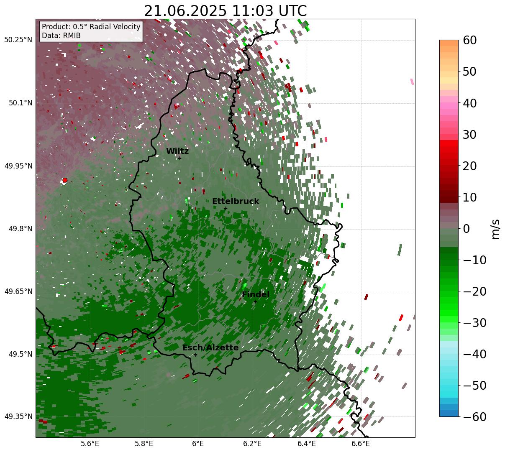Click the 30 tick label on colorbar

[x=470, y=135]
